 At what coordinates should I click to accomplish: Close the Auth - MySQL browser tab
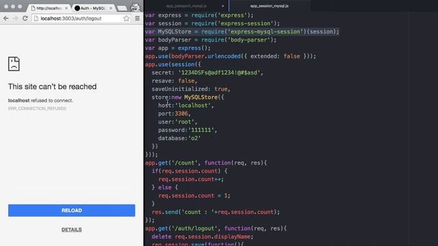pos(111,8)
